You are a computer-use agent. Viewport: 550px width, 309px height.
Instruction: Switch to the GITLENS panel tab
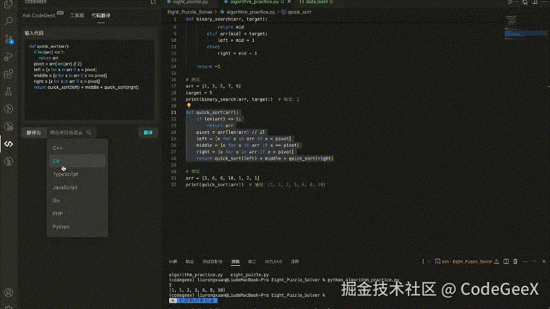(x=273, y=261)
